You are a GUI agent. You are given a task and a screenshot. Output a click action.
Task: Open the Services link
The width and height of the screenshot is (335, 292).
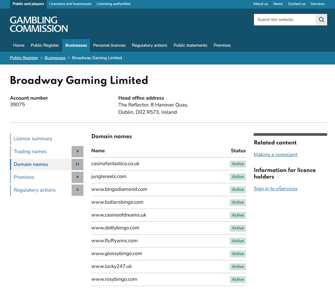point(318,4)
